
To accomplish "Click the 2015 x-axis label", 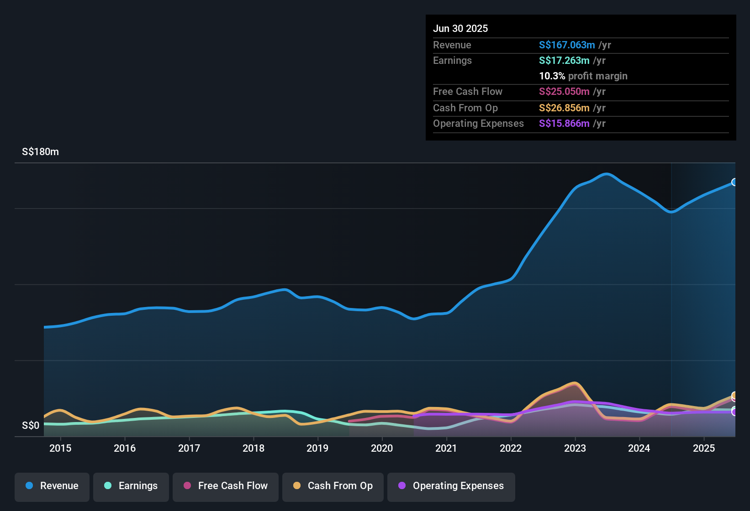I will 60,448.
